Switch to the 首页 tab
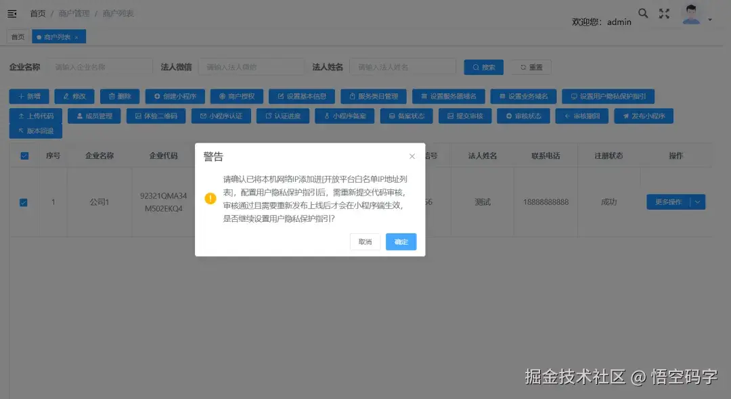This screenshot has height=399, width=731. click(x=17, y=37)
